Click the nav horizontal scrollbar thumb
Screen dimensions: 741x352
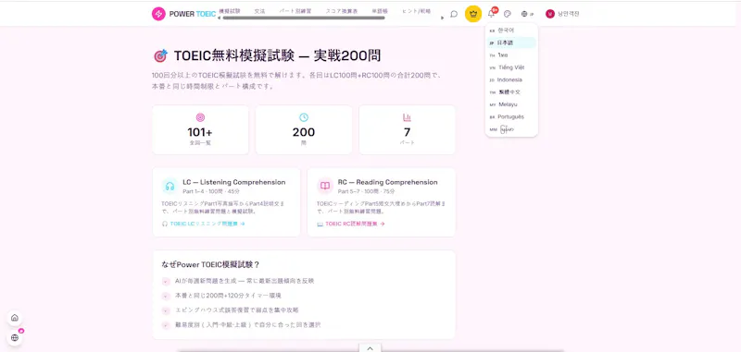304,18
